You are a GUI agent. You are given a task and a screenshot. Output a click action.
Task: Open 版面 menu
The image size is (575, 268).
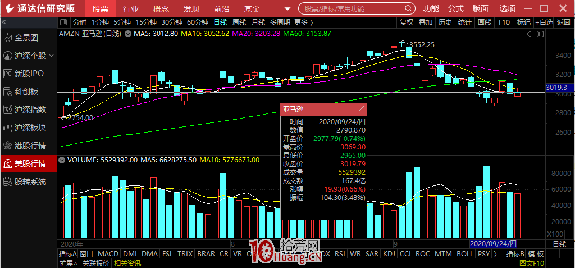[x=481, y=9]
